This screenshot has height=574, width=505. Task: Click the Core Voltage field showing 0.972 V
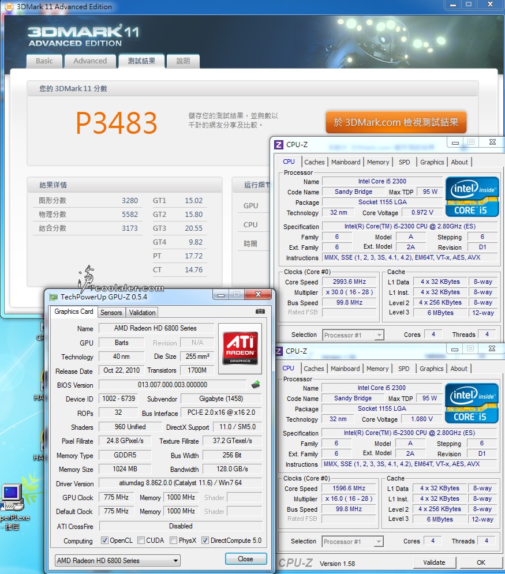tap(422, 212)
